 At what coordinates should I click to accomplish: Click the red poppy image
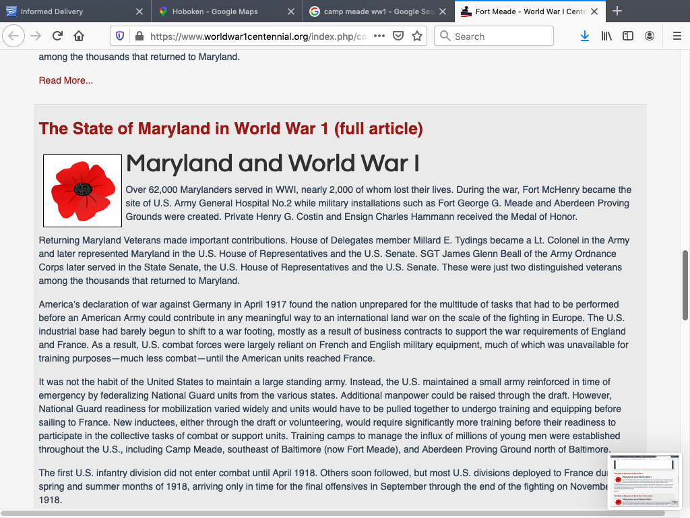click(82, 191)
